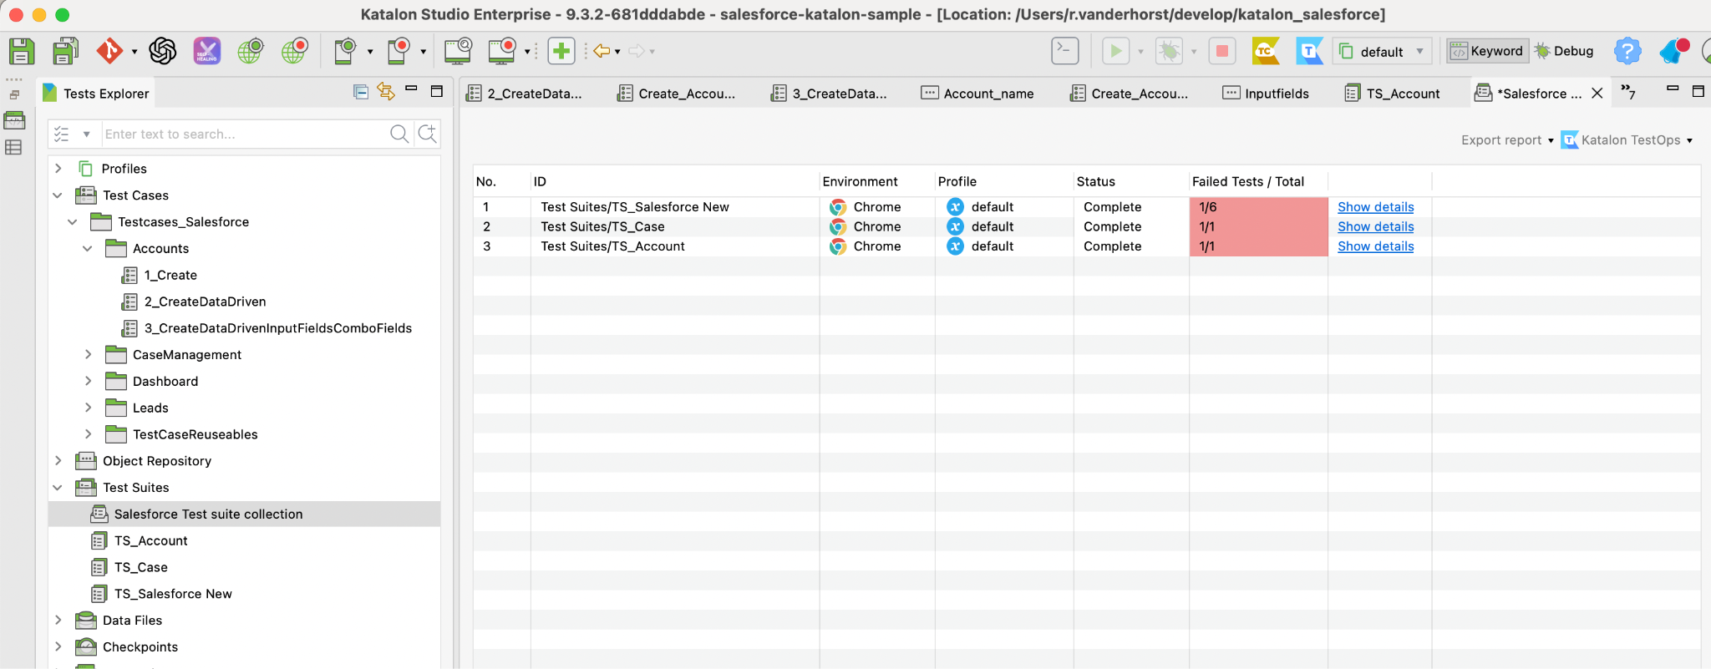Select Salesforce Test suite collection
This screenshot has width=1711, height=669.
(208, 514)
